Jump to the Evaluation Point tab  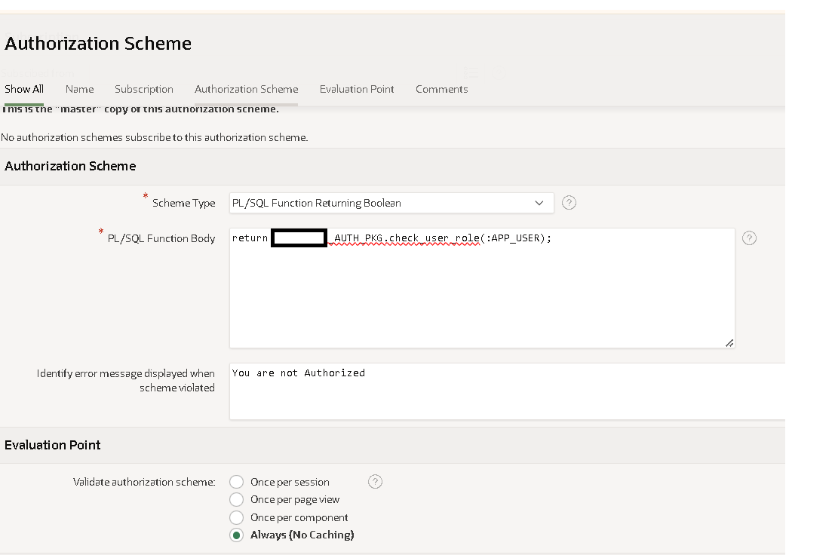357,89
